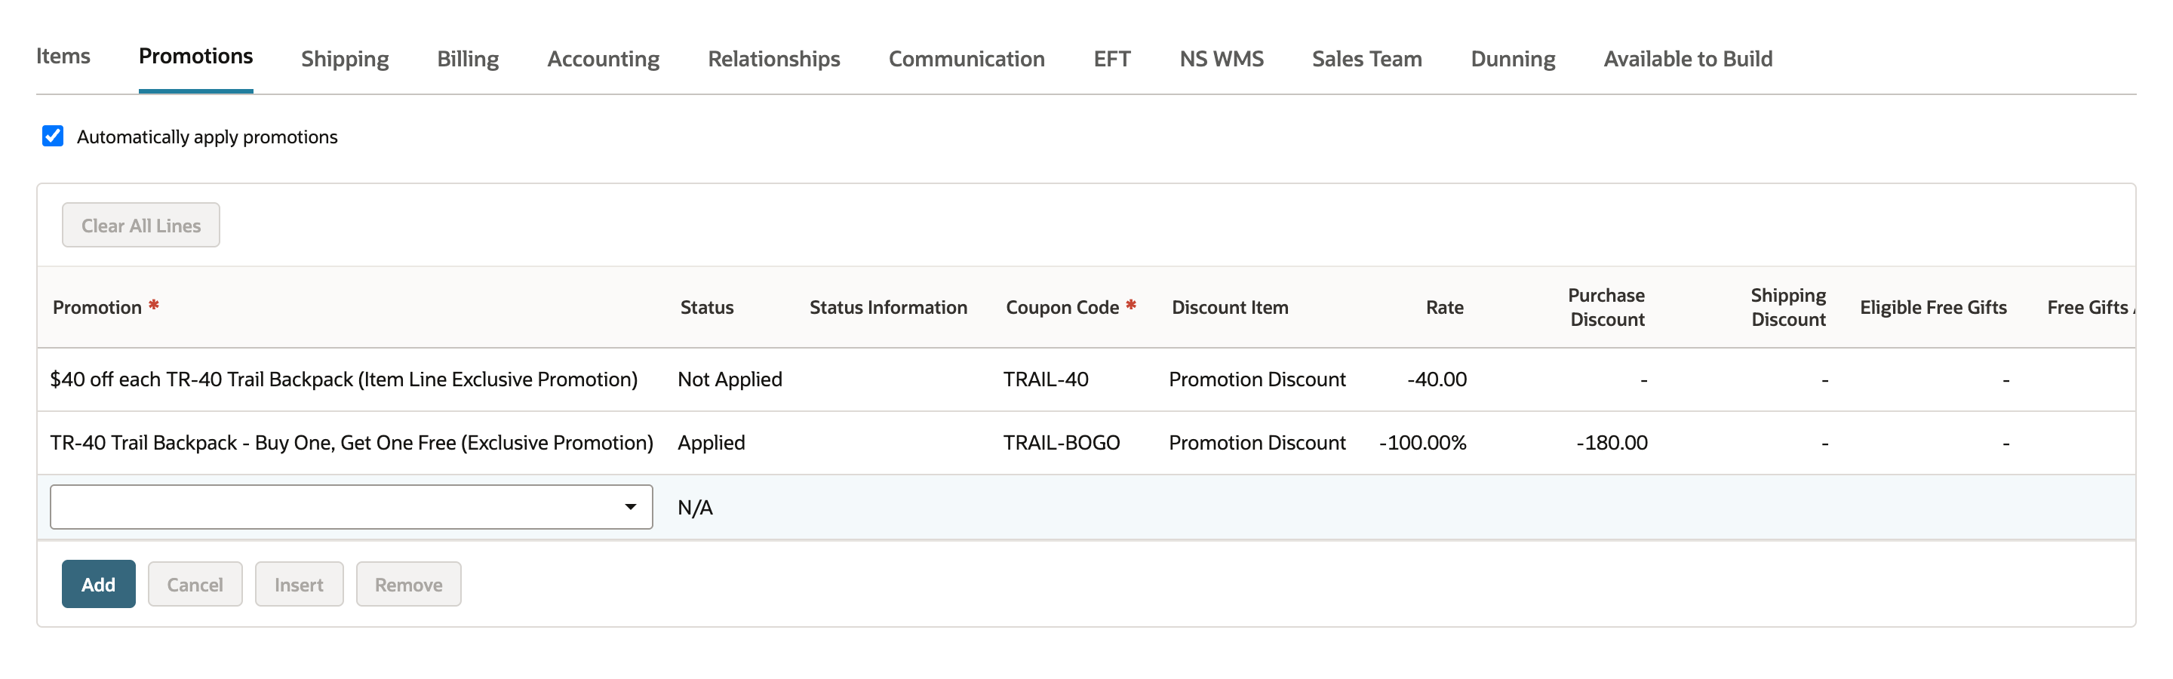This screenshot has width=2173, height=679.
Task: Click the Remove button
Action: [x=408, y=585]
